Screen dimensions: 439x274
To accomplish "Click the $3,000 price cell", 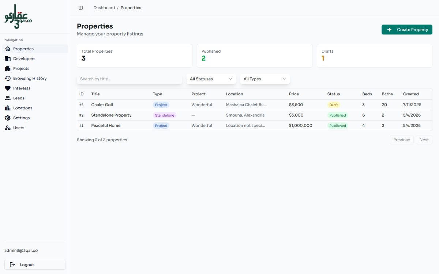I will click(x=296, y=115).
